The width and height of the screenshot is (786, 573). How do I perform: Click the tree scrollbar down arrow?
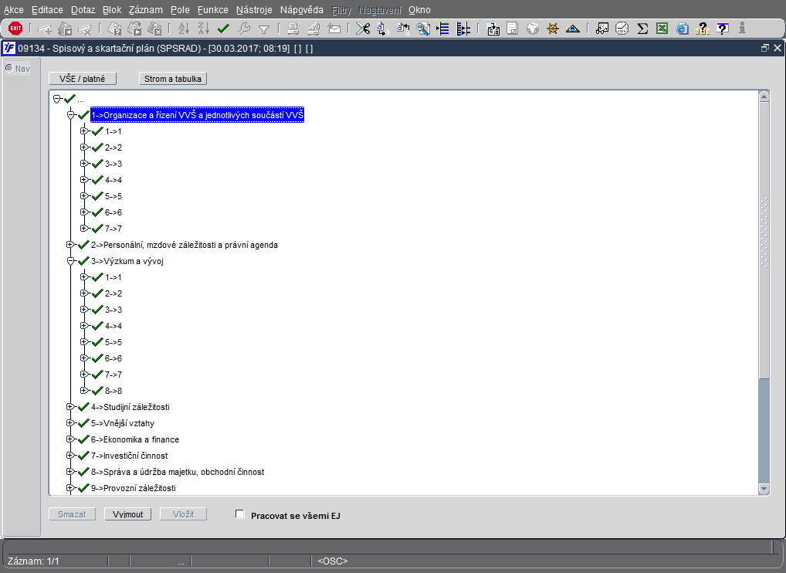pos(764,488)
